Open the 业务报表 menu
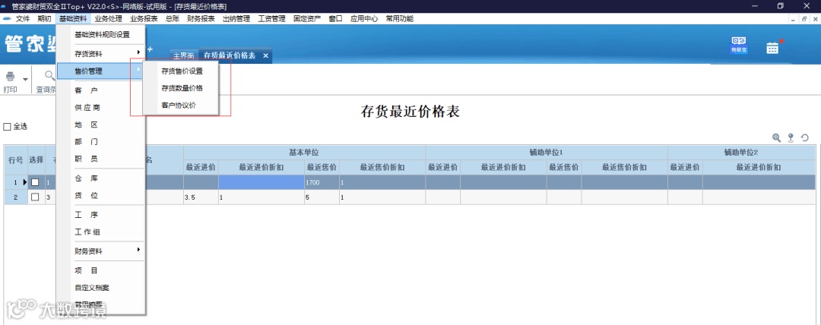This screenshot has height=325, width=821. (144, 19)
